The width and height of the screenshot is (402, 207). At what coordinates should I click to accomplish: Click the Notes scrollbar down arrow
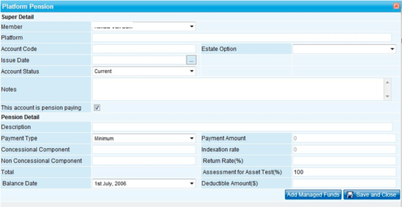[387, 96]
